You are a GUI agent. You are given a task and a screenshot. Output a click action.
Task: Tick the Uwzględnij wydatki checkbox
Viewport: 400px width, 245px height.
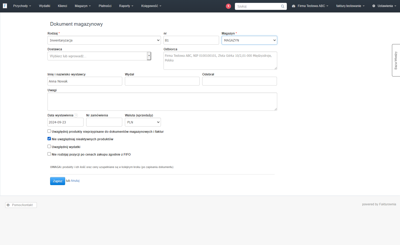(49, 146)
